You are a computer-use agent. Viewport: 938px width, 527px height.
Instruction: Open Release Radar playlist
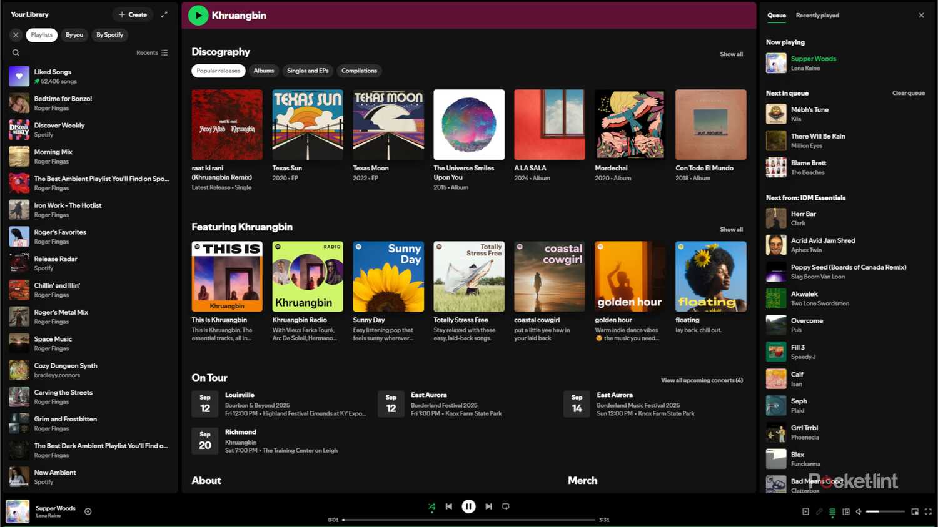pos(91,263)
